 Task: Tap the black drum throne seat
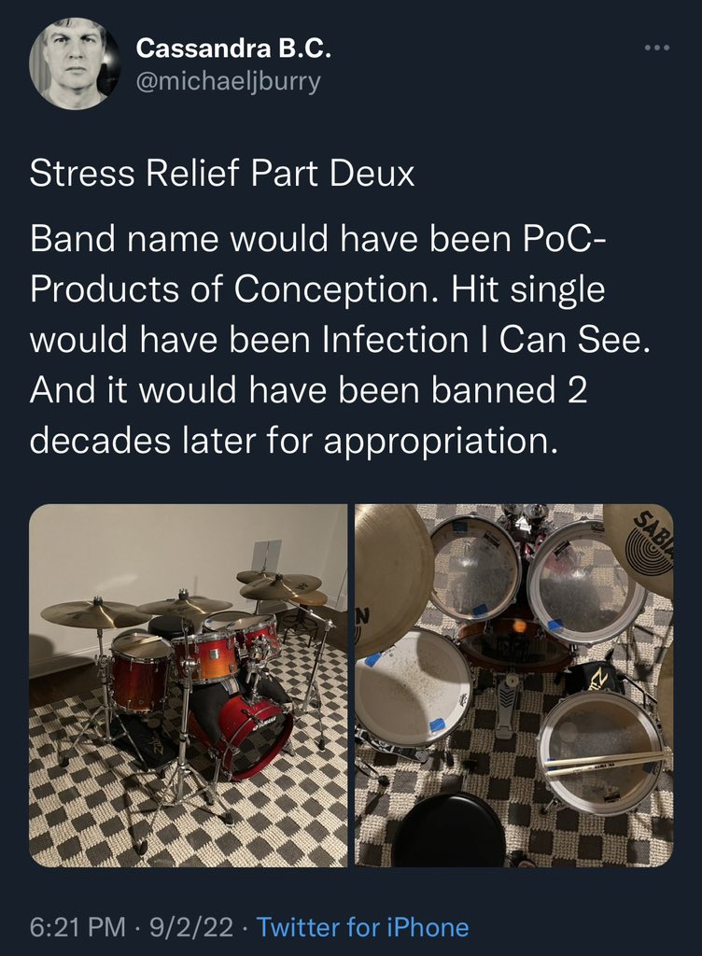coord(448,830)
